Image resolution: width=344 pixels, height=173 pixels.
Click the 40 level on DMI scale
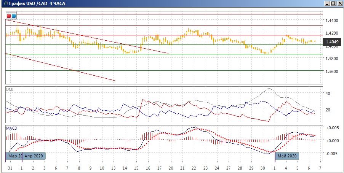pyautogui.click(x=327, y=93)
